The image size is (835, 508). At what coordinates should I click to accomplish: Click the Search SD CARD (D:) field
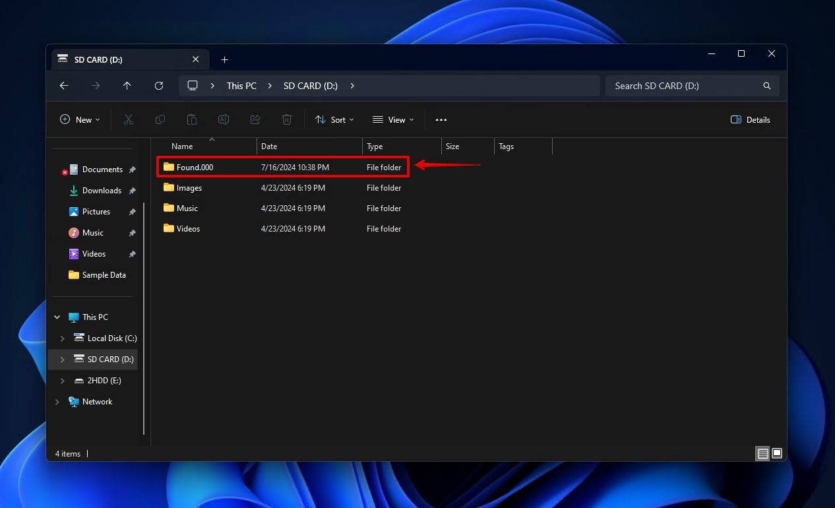pos(692,86)
